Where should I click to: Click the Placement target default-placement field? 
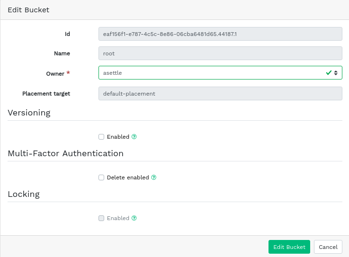220,94
